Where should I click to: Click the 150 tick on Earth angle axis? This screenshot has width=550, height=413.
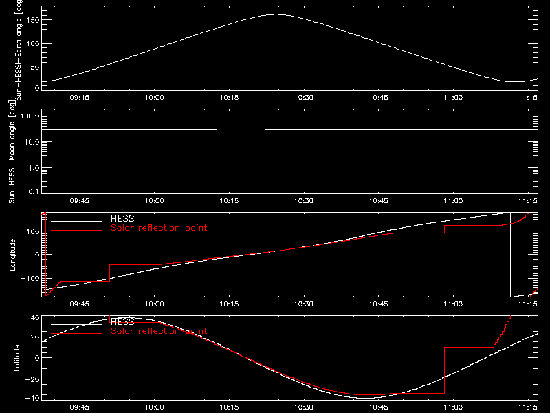click(32, 20)
